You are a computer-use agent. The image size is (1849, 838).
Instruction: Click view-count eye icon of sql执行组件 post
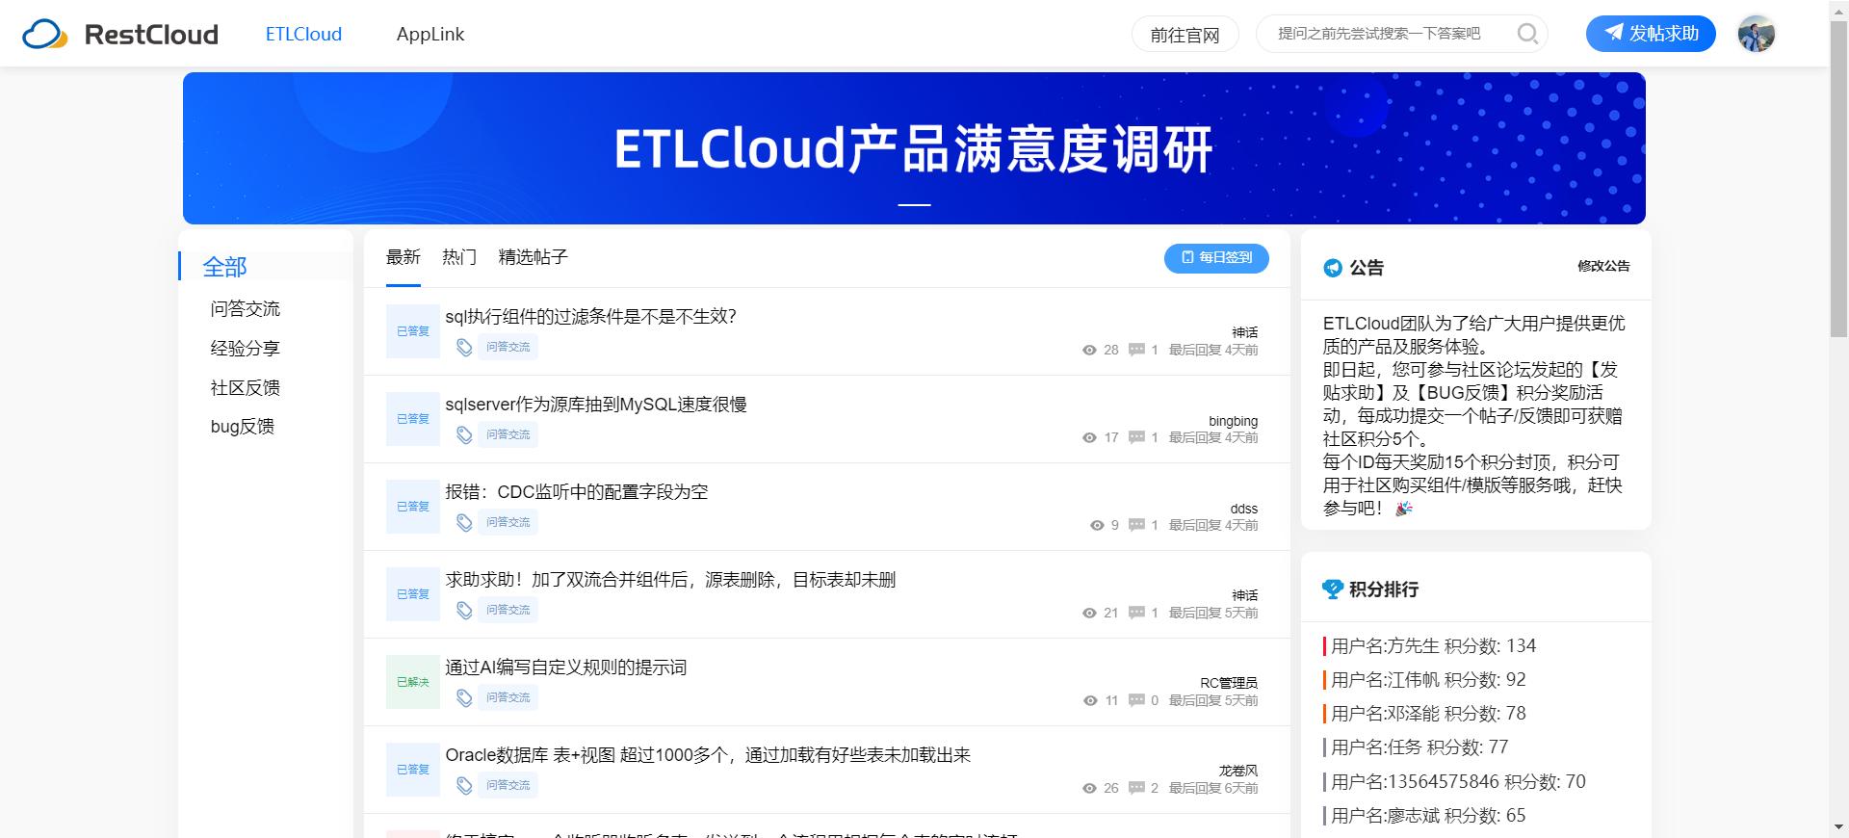tap(1089, 350)
